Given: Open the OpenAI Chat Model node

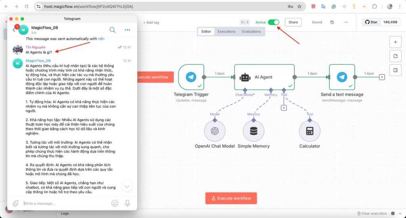Looking at the screenshot, I should coord(214,131).
